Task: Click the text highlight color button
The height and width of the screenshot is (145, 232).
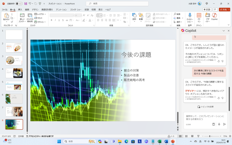Action: pyautogui.click(x=84, y=20)
